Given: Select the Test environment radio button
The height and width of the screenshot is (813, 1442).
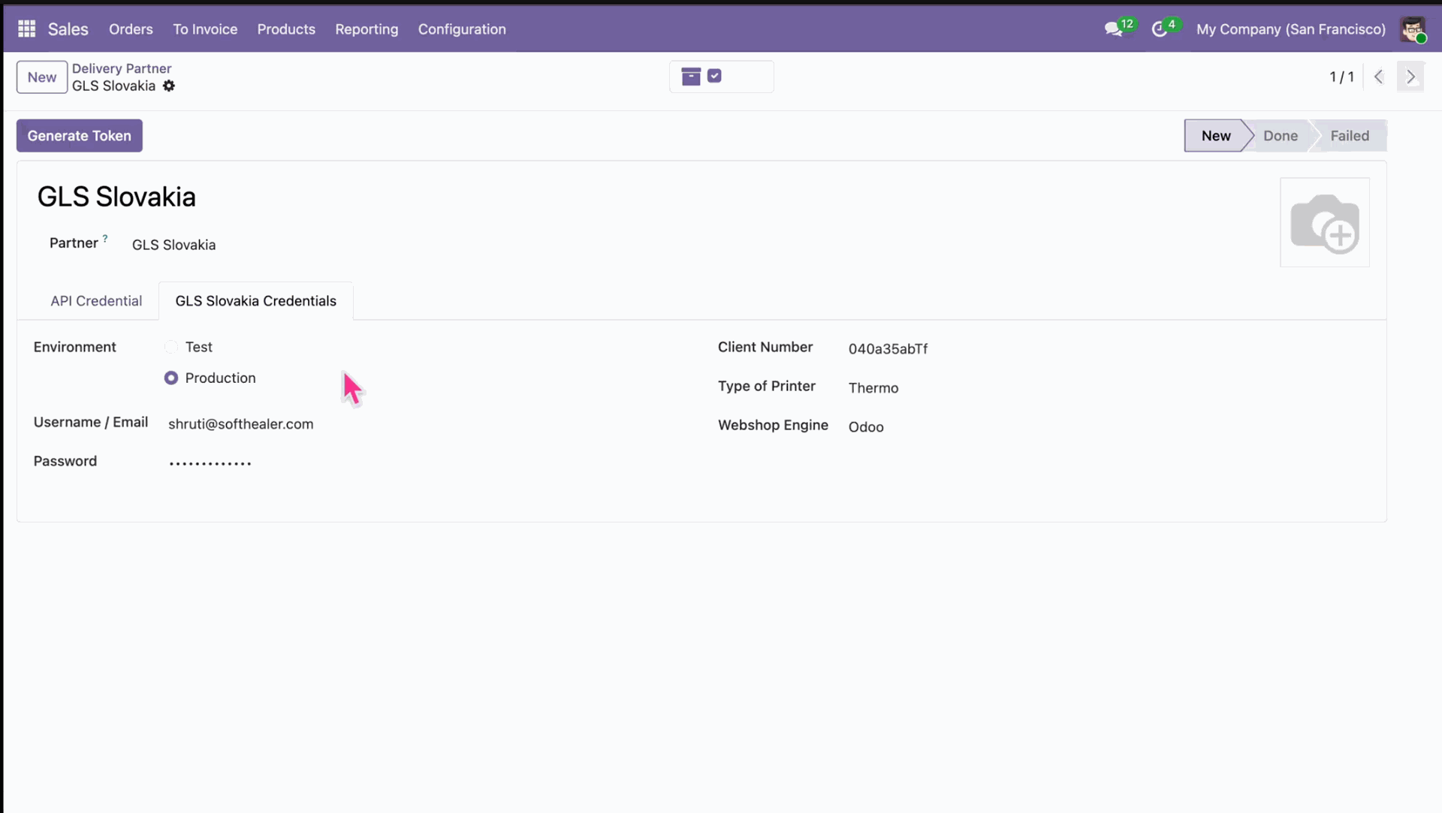Looking at the screenshot, I should (x=171, y=347).
